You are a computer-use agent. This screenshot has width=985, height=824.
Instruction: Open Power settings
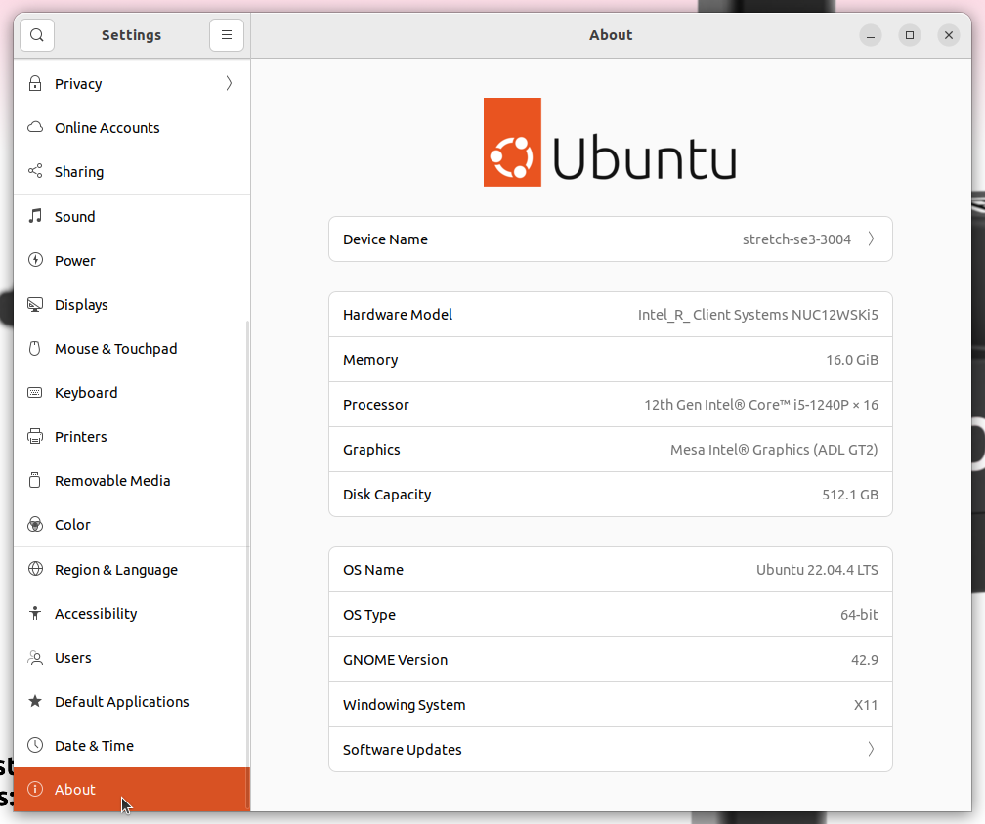[x=132, y=260]
